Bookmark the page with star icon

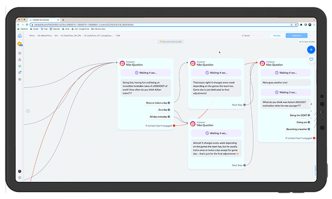click(295, 25)
